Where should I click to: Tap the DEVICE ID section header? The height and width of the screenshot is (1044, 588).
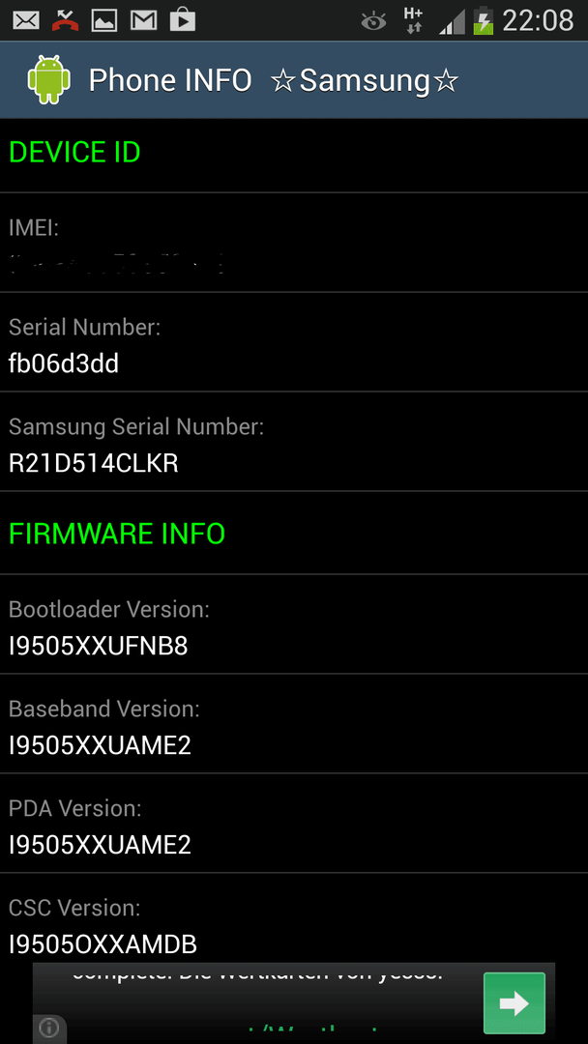(x=74, y=153)
